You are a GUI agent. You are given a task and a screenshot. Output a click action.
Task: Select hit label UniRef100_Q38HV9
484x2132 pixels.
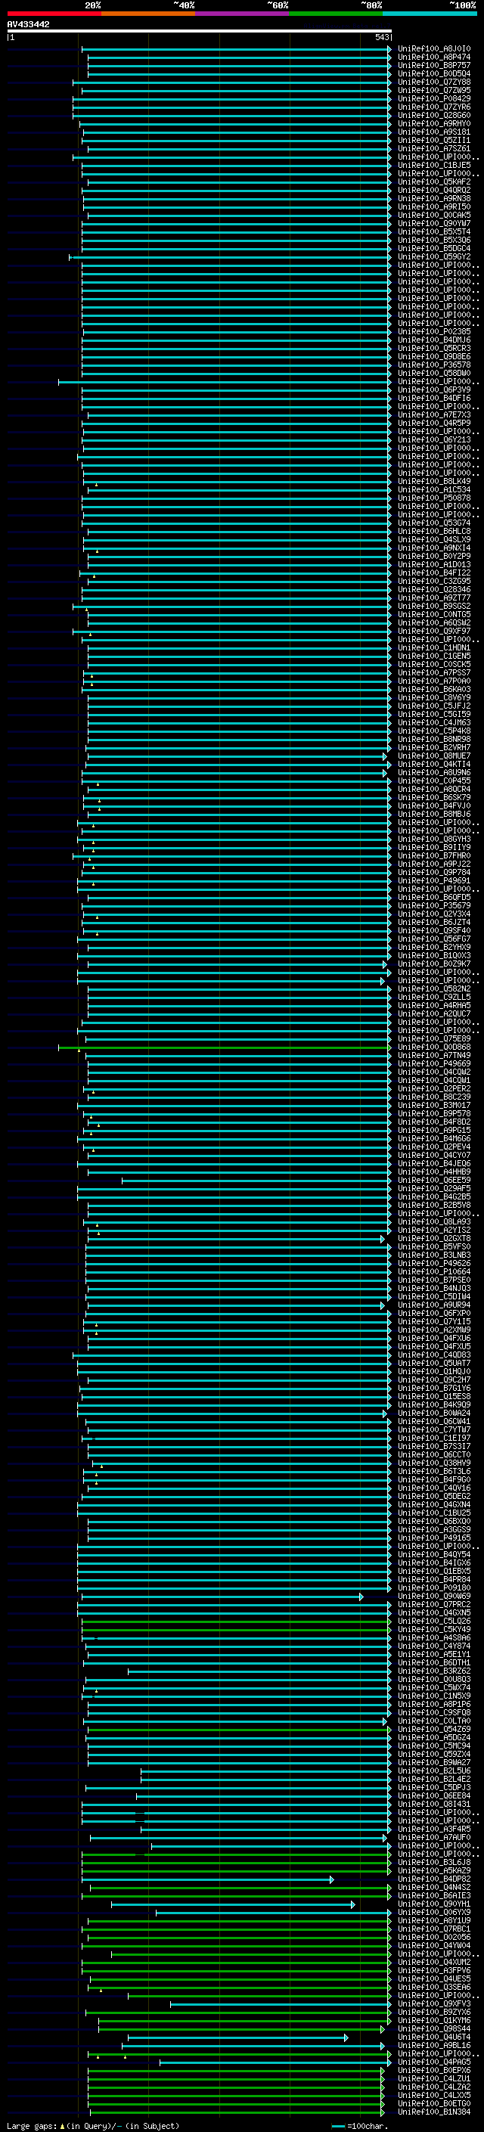433,1463
